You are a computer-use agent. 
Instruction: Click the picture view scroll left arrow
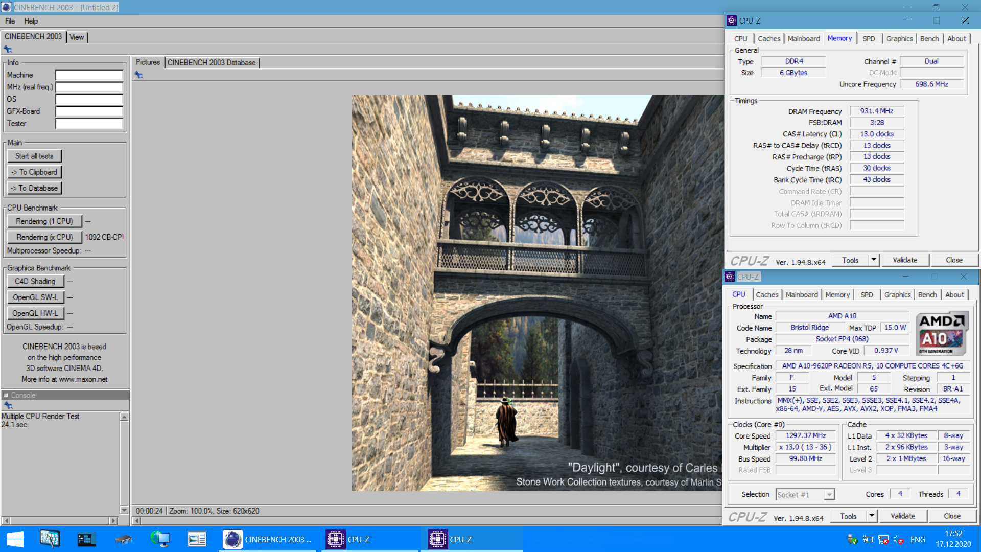click(136, 521)
